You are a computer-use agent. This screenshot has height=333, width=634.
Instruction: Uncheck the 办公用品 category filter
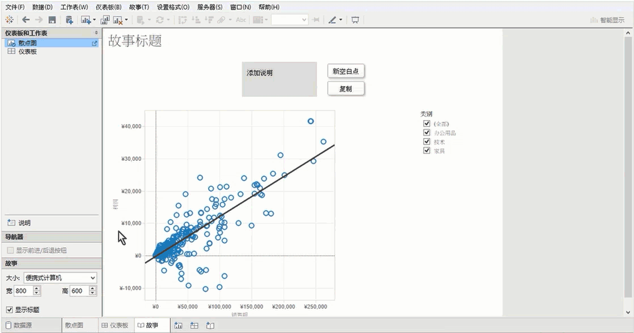click(427, 133)
